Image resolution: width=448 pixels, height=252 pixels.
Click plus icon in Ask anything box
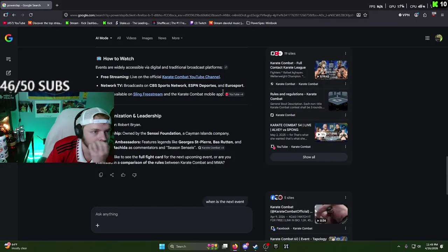[x=98, y=225]
